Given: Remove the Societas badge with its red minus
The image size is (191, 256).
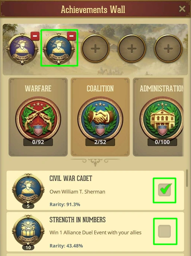Looking at the screenshot, I should (72, 36).
